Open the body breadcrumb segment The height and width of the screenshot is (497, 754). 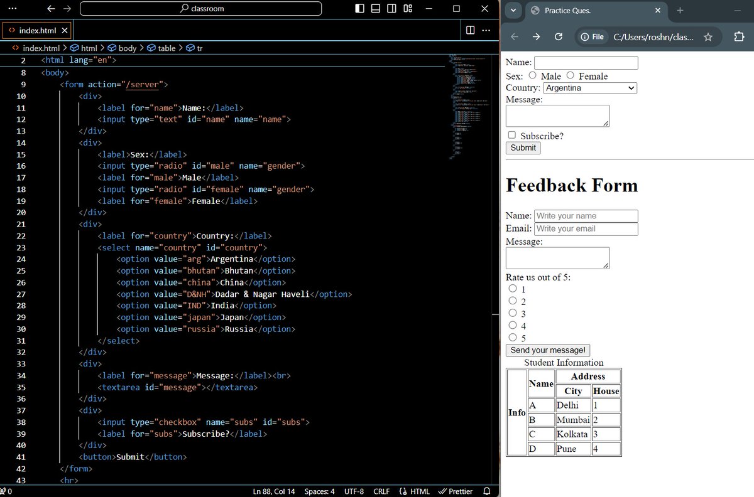[x=122, y=48]
